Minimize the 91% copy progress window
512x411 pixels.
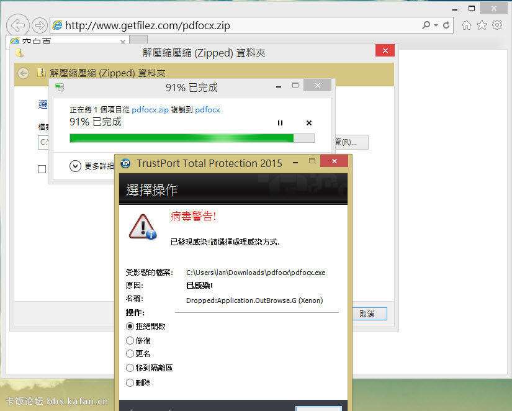[279, 86]
